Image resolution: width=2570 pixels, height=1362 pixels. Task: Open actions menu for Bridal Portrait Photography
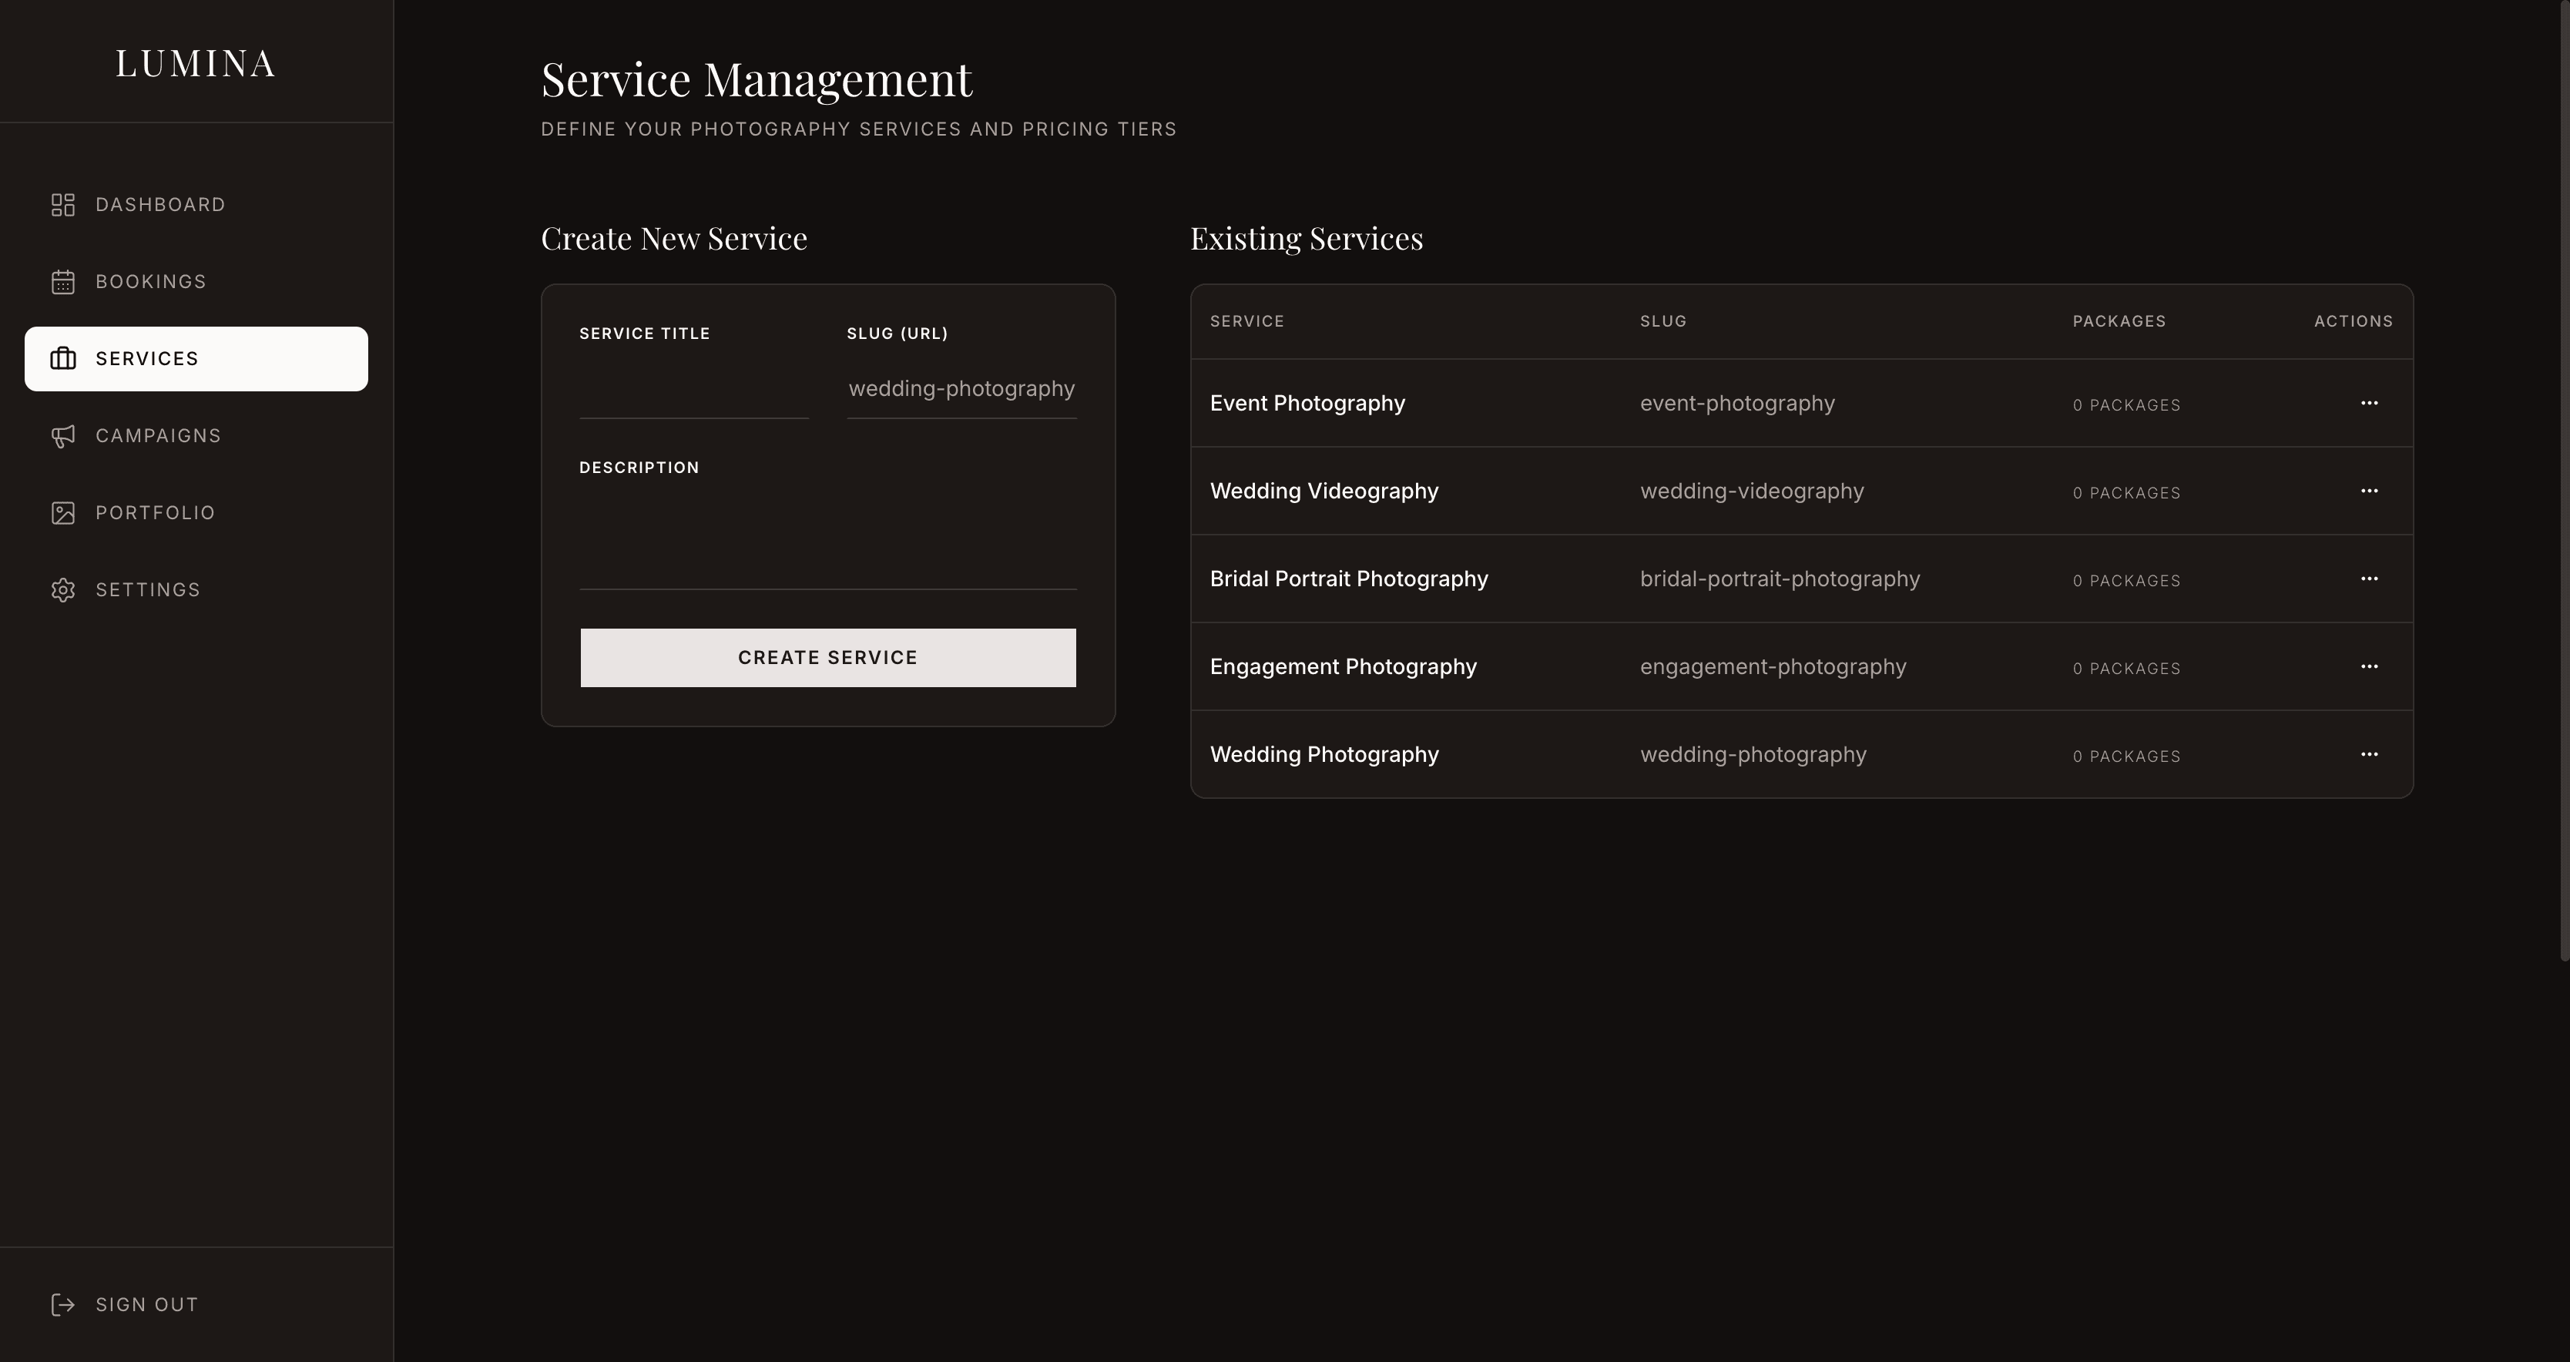pyautogui.click(x=2370, y=579)
